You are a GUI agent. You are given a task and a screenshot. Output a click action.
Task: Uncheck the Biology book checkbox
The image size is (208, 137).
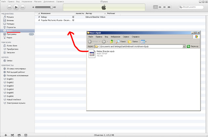[x=39, y=17]
